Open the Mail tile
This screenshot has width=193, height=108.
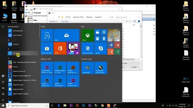click(x=67, y=35)
